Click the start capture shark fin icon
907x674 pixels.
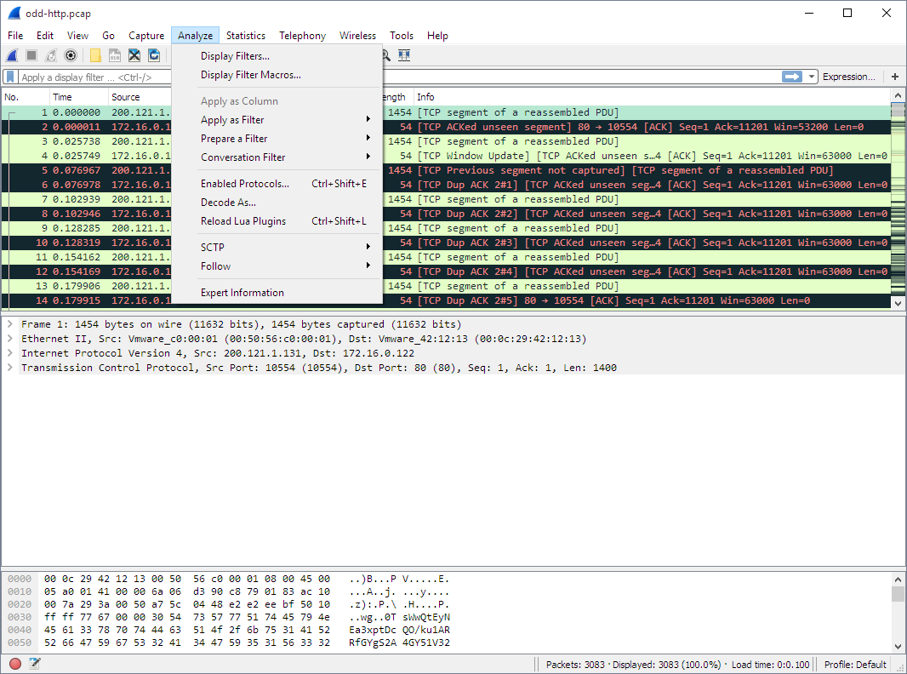coord(12,55)
